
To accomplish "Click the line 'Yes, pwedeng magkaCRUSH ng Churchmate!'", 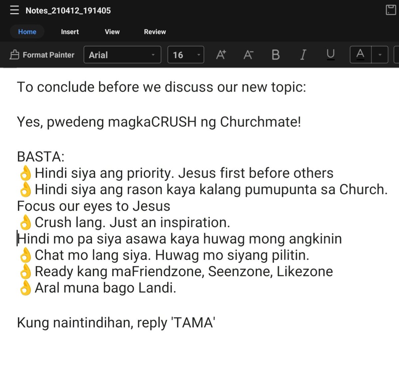I will (x=159, y=122).
